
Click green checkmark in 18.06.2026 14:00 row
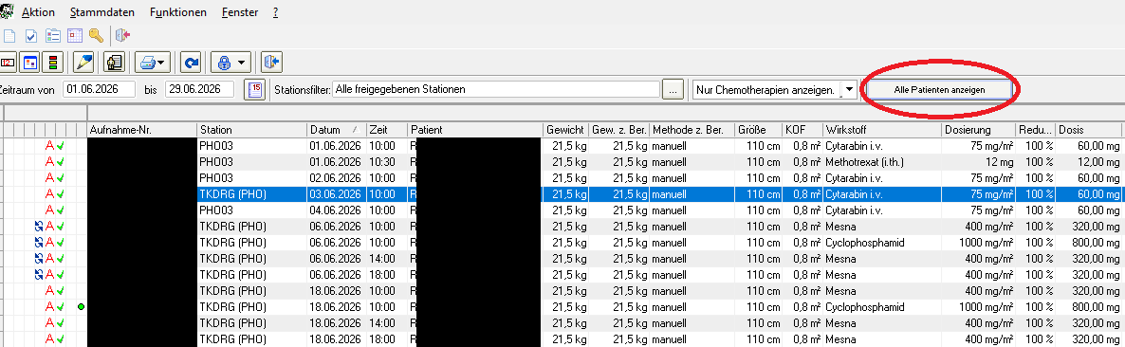61,323
